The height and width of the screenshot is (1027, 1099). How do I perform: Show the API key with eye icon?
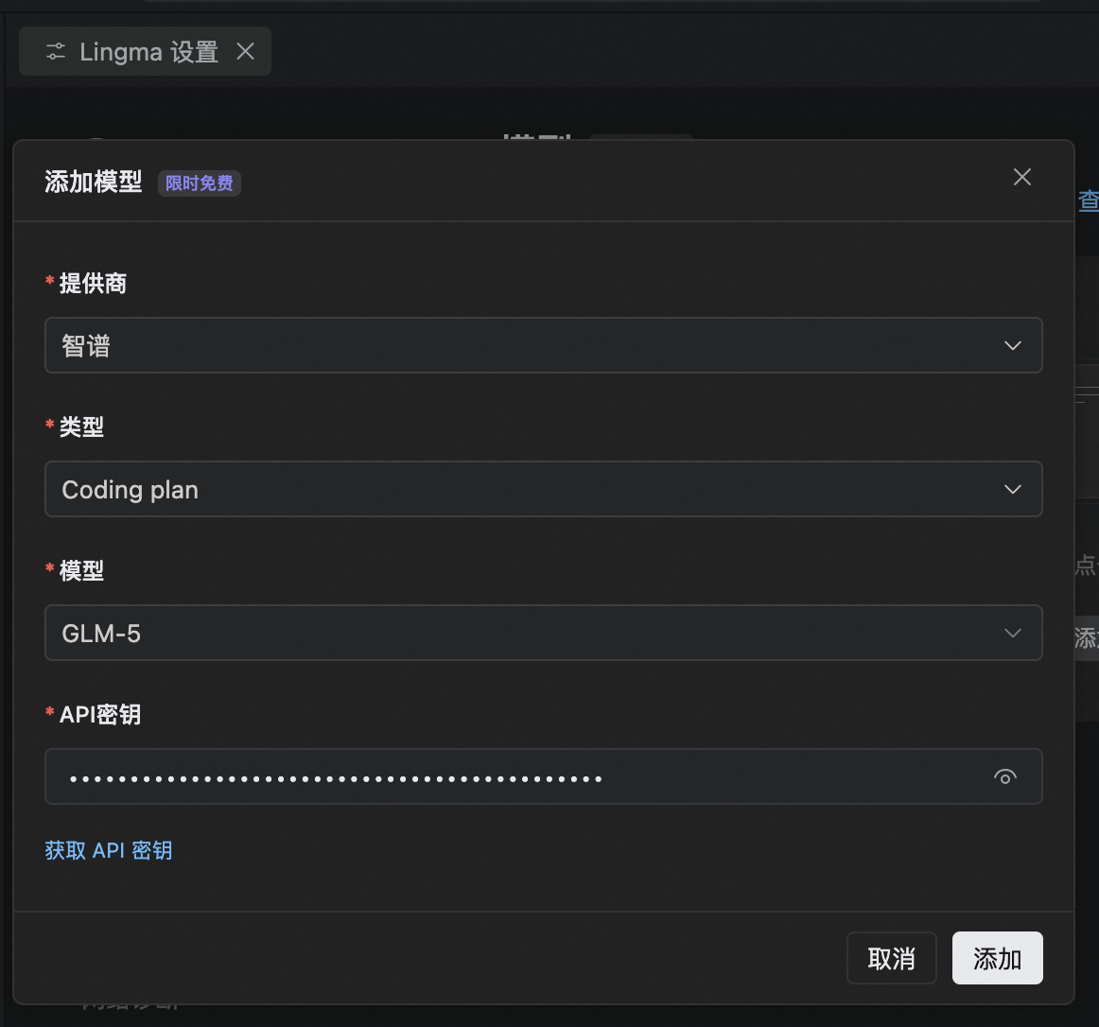click(1004, 776)
